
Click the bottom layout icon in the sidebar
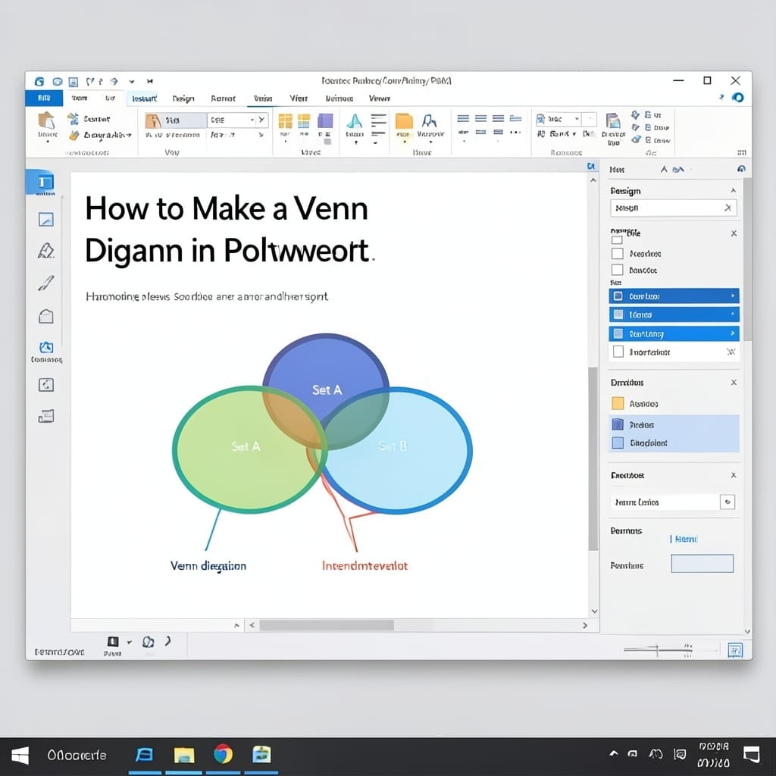46,416
